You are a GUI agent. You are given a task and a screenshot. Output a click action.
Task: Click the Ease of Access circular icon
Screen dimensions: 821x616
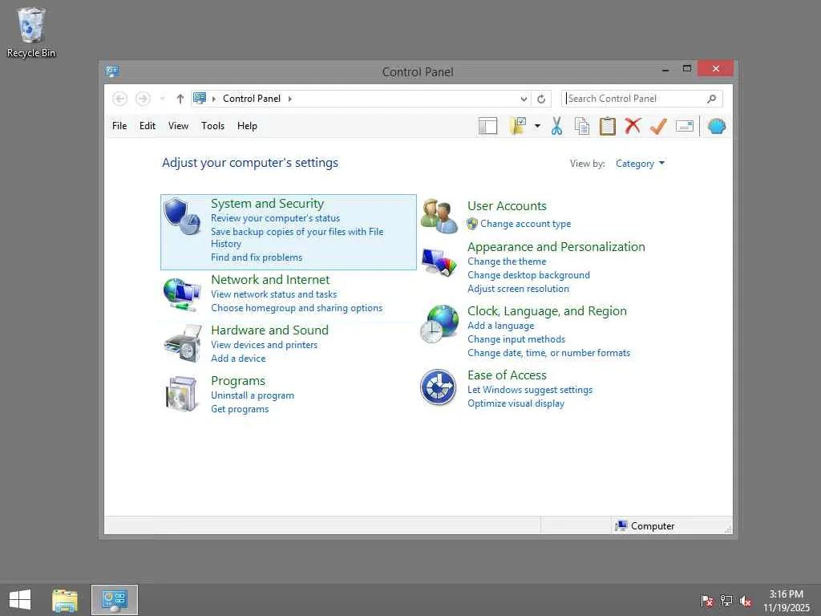(x=439, y=387)
